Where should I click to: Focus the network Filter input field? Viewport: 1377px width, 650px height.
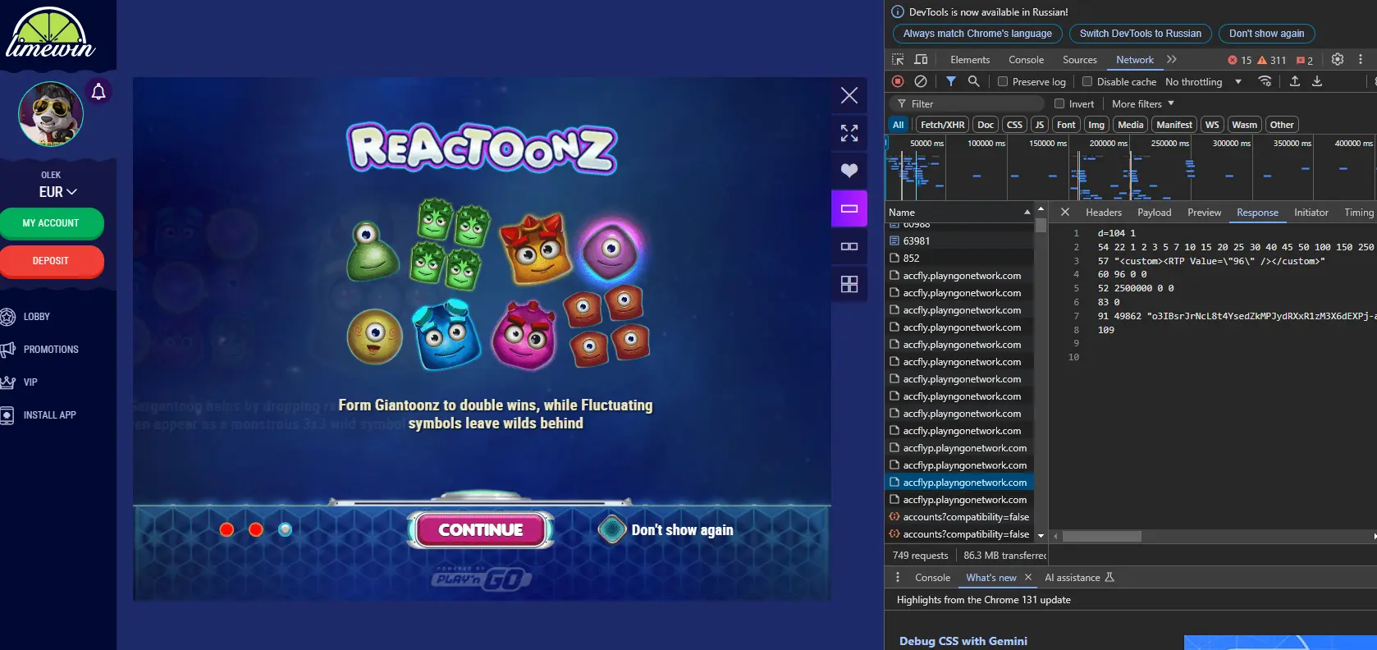(x=967, y=104)
